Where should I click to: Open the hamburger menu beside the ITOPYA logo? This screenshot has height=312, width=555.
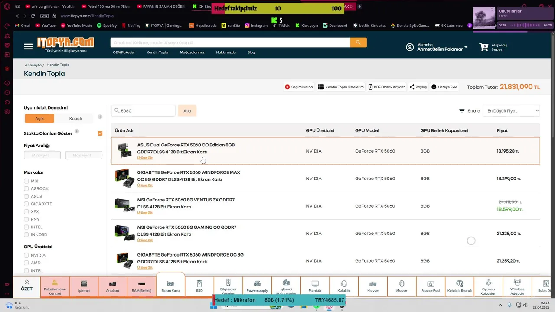(x=28, y=47)
